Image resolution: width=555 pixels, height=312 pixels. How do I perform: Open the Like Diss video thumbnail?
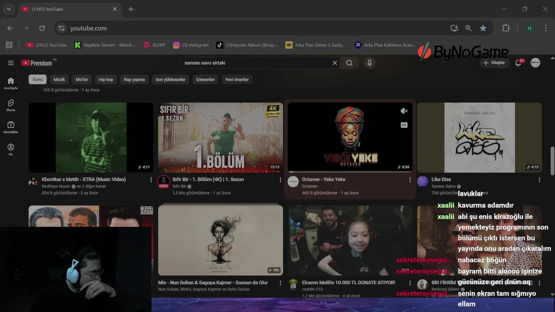click(x=480, y=137)
